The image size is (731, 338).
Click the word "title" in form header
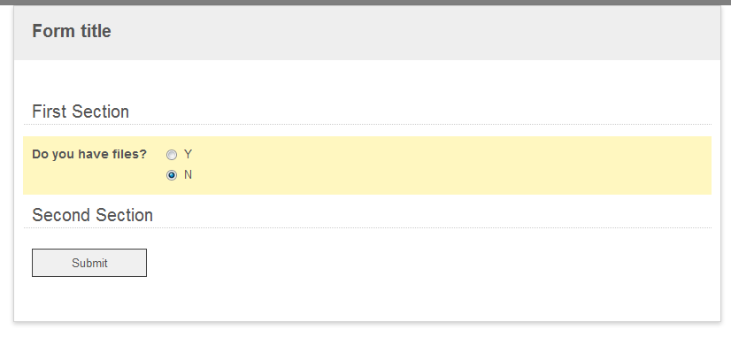pyautogui.click(x=96, y=31)
